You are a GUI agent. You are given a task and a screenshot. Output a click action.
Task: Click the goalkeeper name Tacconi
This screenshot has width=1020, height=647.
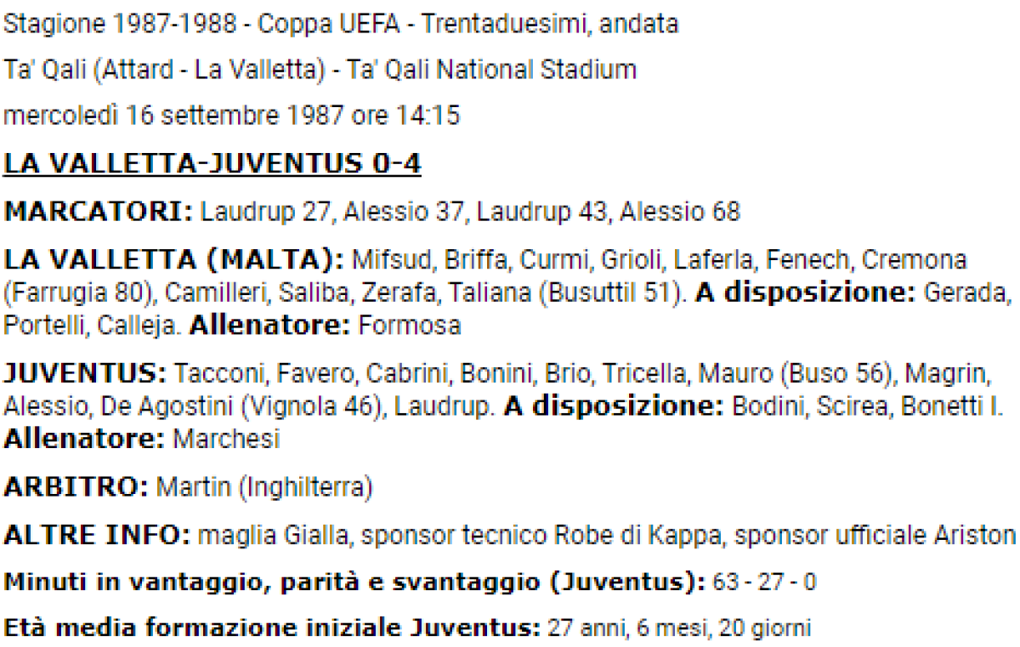point(212,374)
